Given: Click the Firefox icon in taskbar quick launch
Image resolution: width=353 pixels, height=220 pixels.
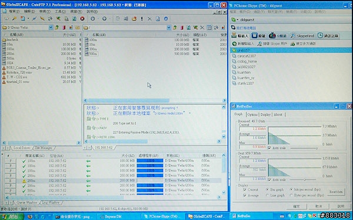Looking at the screenshot, I should [x=30, y=216].
